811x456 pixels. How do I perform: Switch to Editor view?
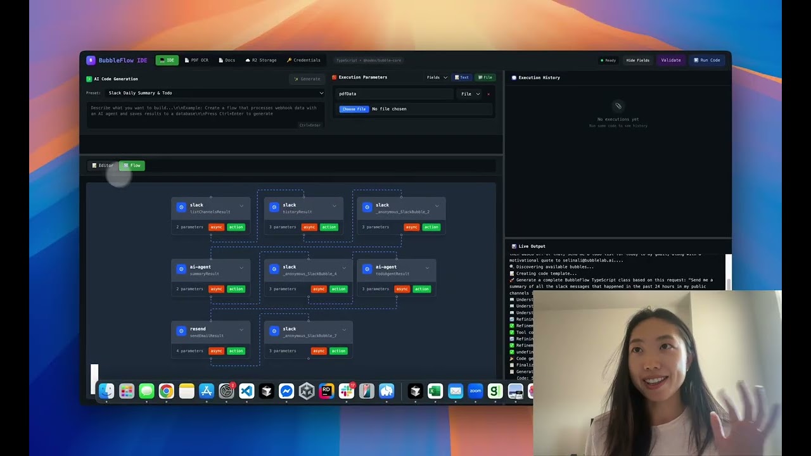click(103, 165)
